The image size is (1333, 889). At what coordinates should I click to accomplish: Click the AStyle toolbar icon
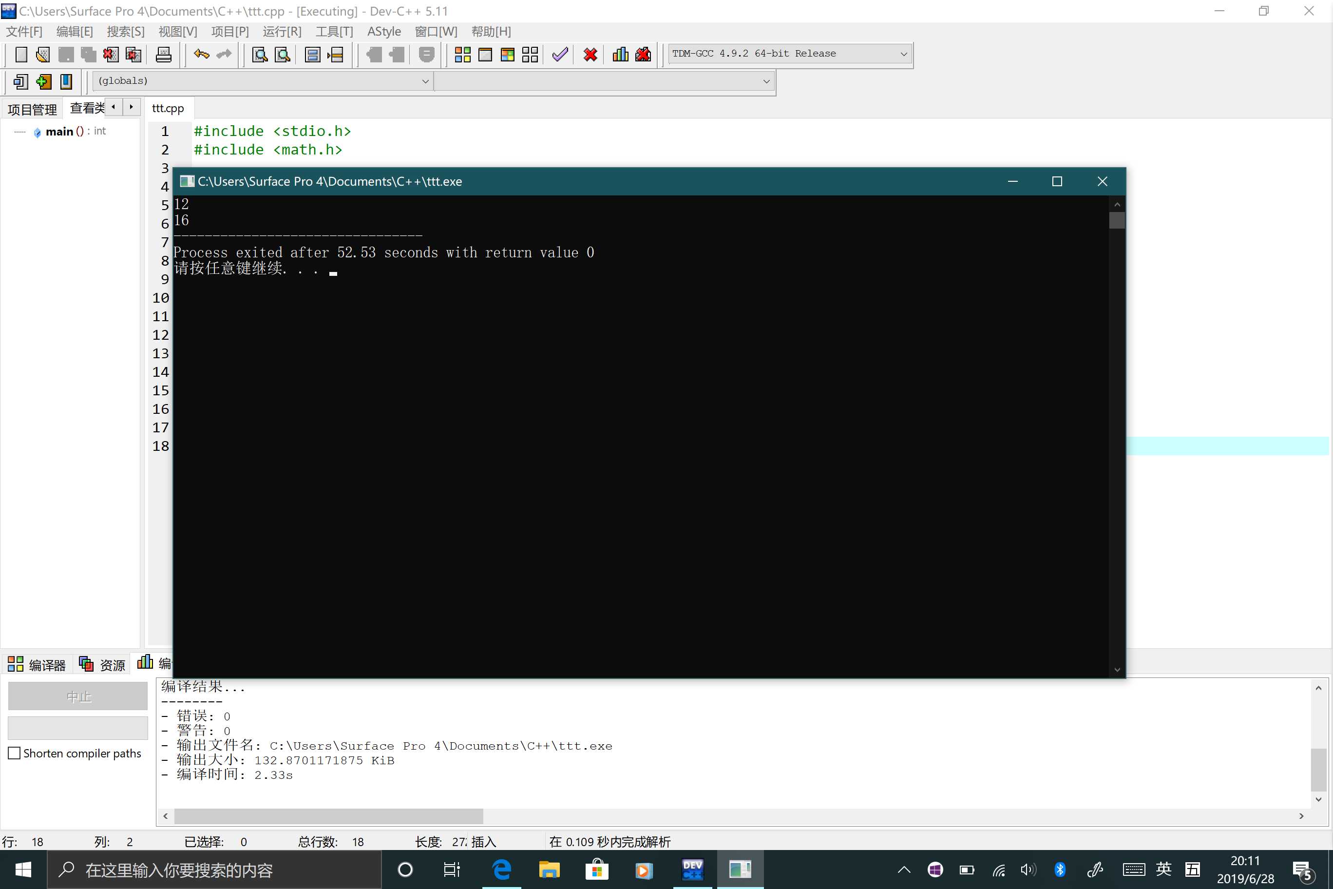coord(384,31)
